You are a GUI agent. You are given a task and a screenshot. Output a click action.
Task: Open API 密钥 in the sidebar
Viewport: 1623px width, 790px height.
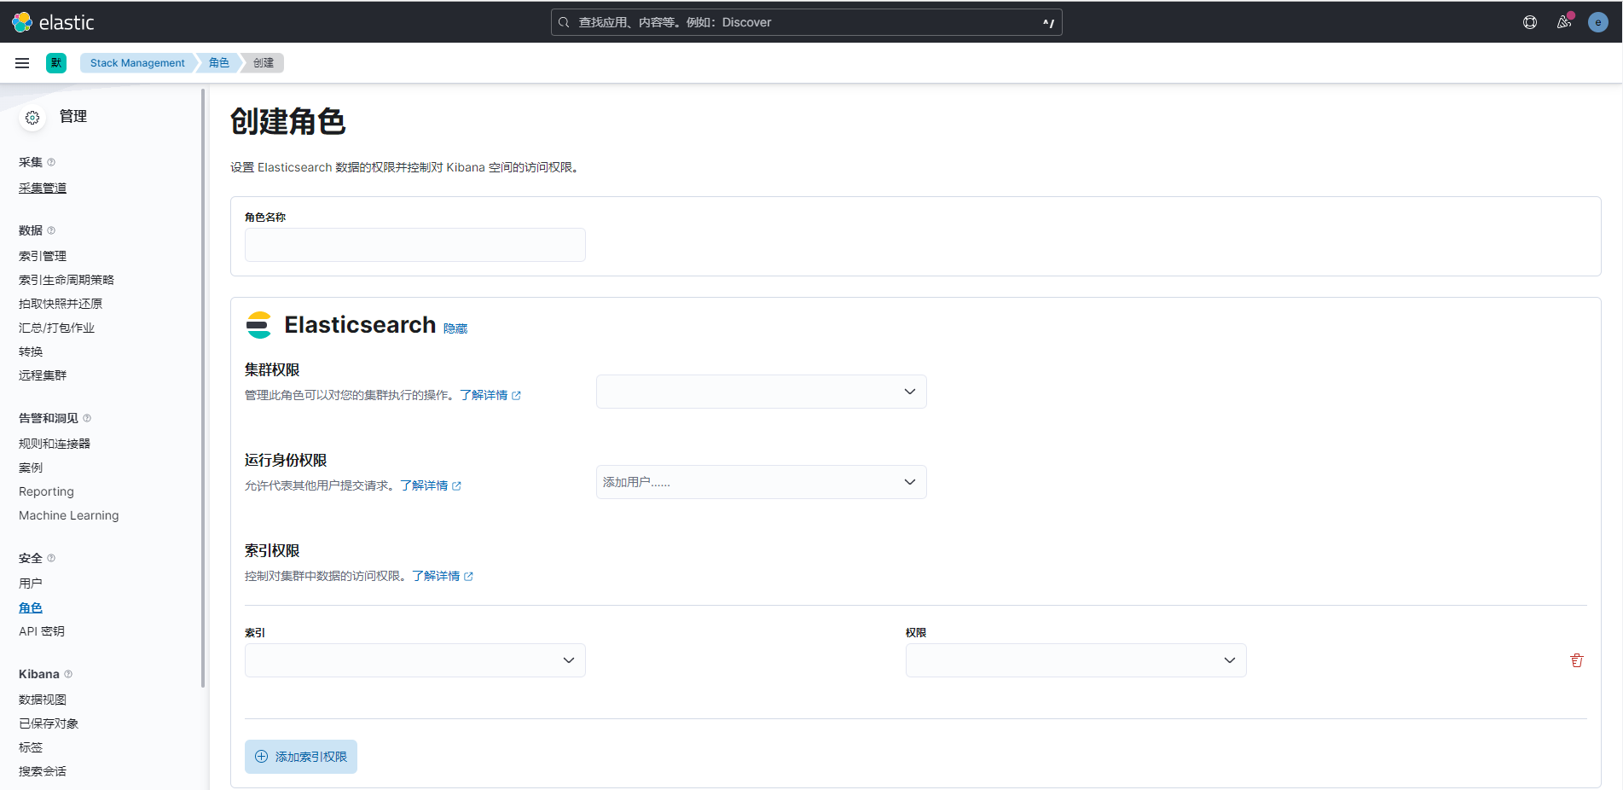(x=42, y=631)
